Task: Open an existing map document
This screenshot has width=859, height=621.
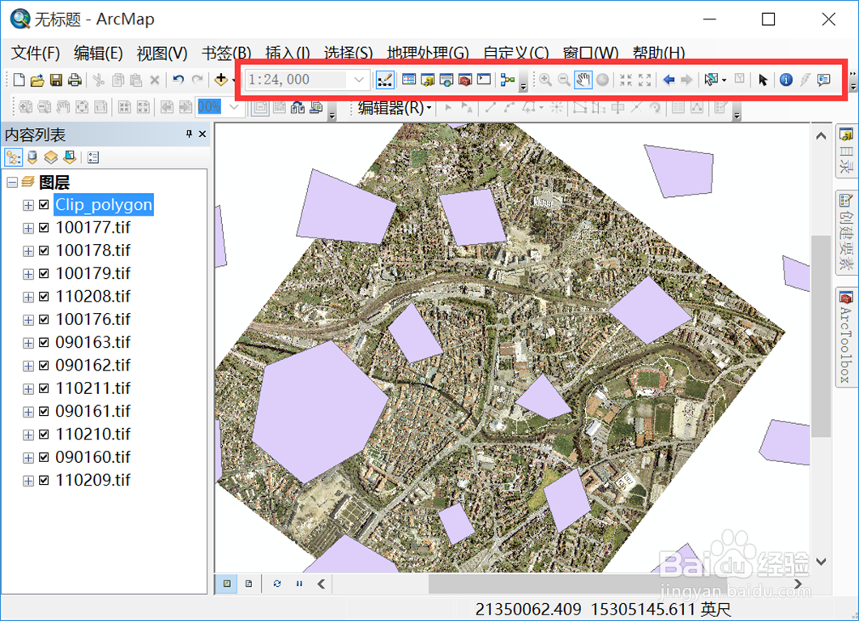Action: coord(37,80)
